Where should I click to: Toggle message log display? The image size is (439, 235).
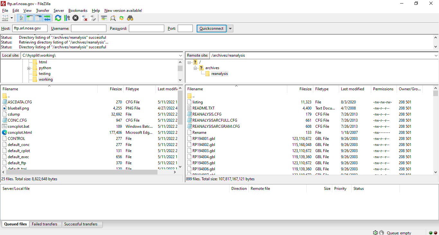[x=21, y=18]
